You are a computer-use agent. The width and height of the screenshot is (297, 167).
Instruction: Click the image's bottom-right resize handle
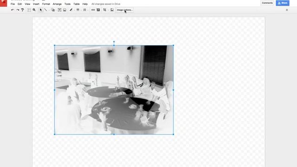point(173,134)
